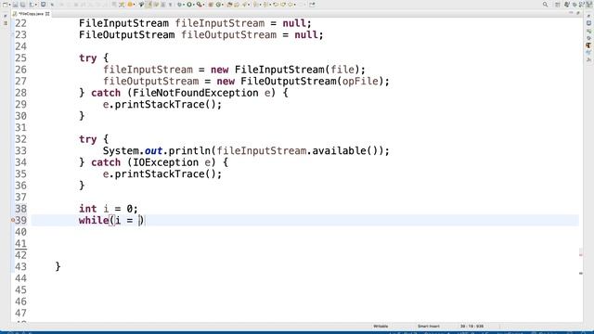Select the FileCopy.java editor tab
594x334 pixels.
click(x=31, y=14)
